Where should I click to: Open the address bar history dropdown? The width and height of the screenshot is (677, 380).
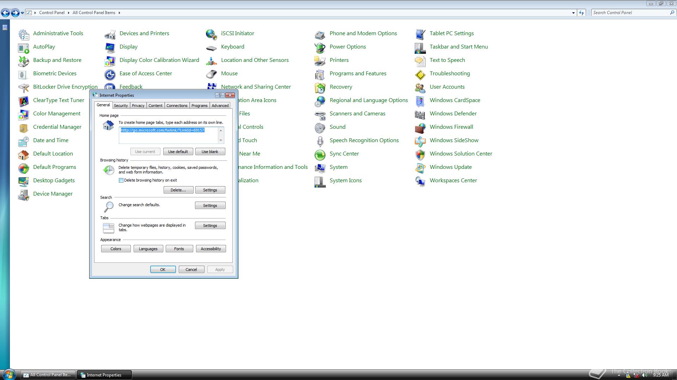click(573, 13)
